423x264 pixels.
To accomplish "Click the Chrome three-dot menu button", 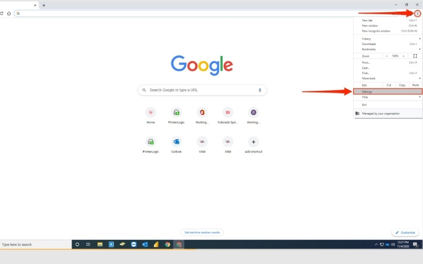I will (417, 14).
